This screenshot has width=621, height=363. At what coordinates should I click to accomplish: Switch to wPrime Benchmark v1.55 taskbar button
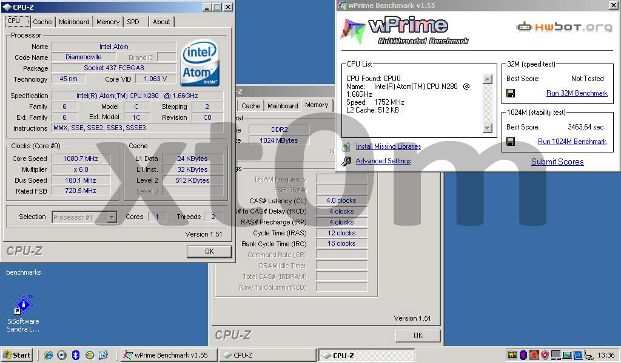pos(169,355)
